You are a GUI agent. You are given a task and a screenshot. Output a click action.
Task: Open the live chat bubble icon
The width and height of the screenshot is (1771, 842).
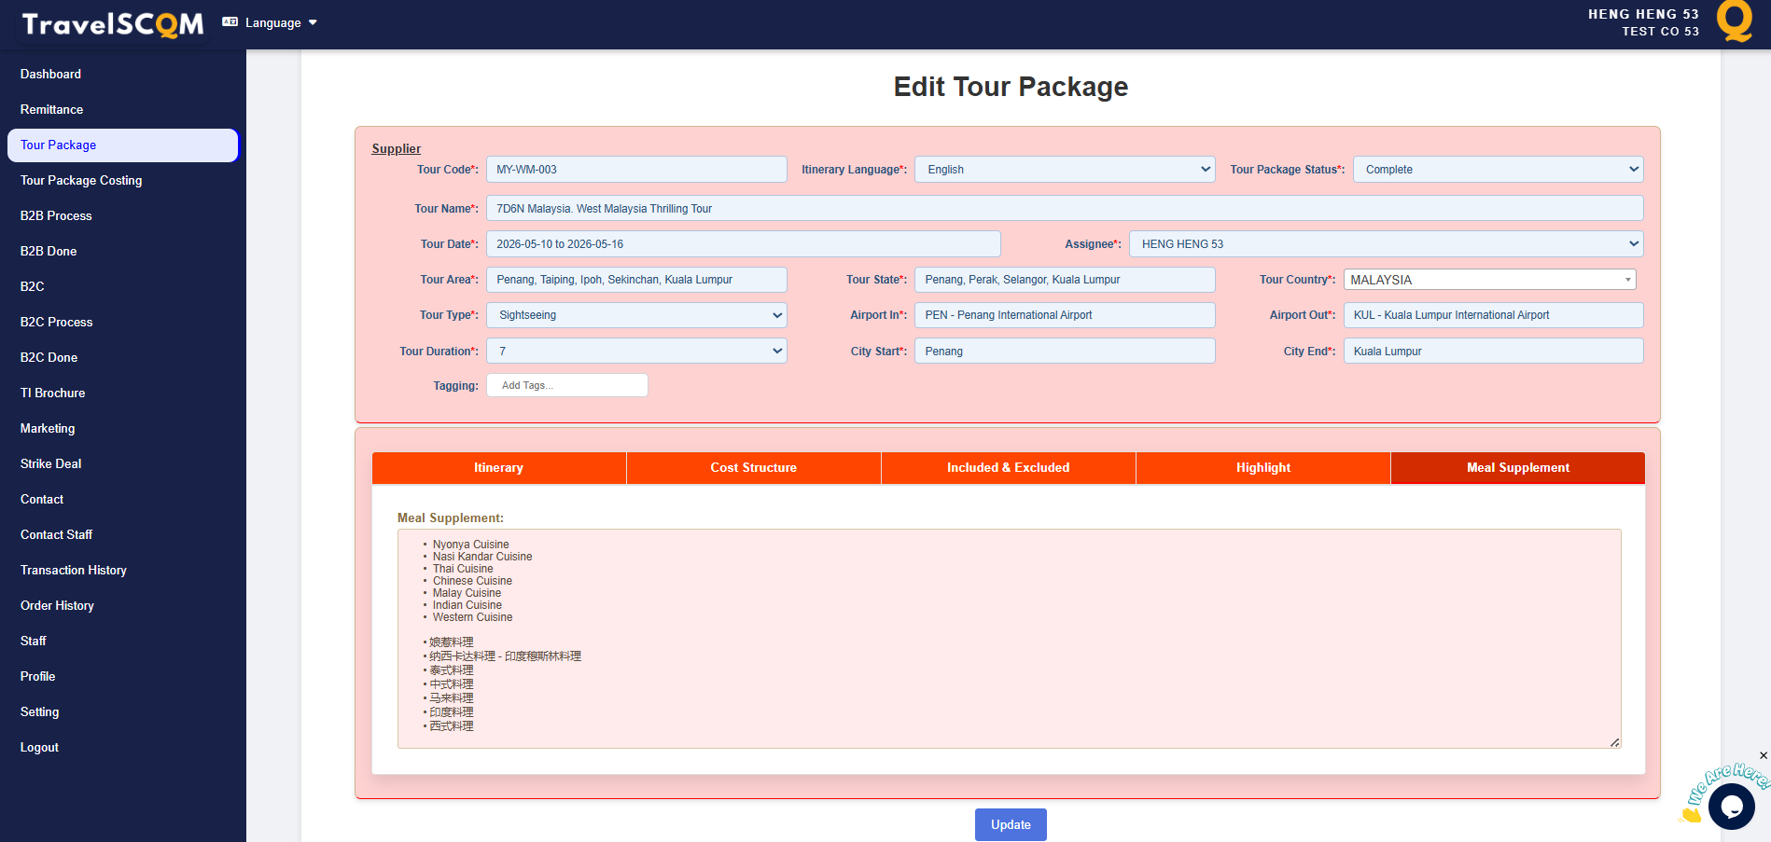tap(1731, 807)
